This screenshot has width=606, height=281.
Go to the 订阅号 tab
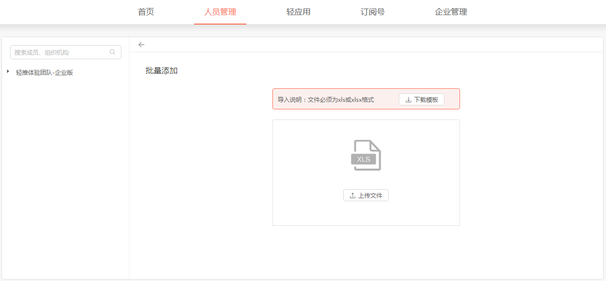(373, 12)
